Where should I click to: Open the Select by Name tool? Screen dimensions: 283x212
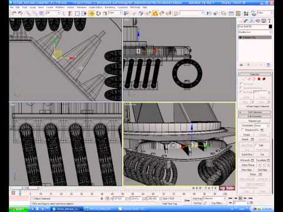click(x=70, y=14)
